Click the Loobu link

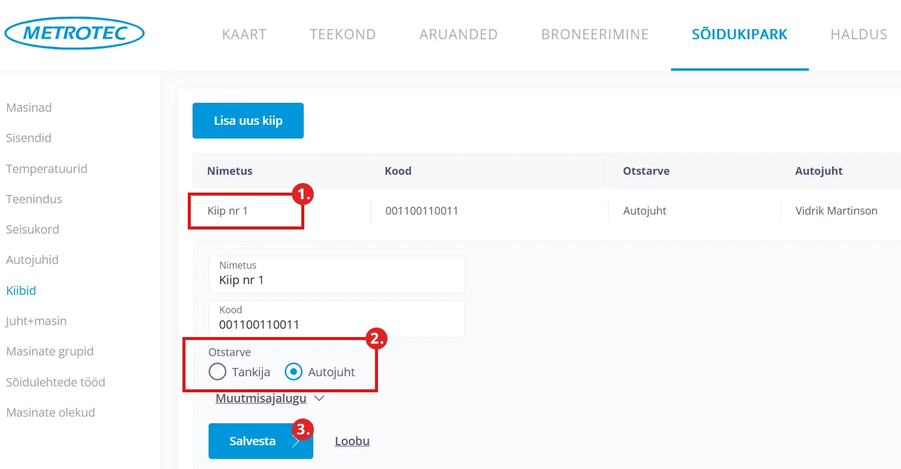coord(352,441)
